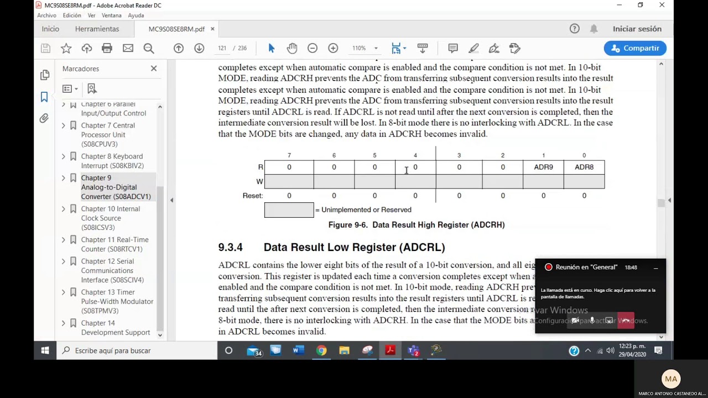
Task: Switch to the Herramientas tab
Action: point(97,29)
